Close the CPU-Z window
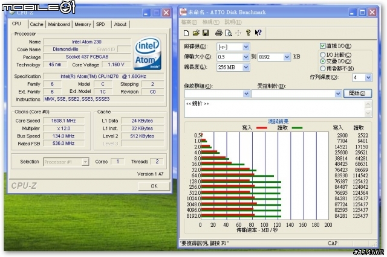Screen dimensions: 387x257 point(166,13)
